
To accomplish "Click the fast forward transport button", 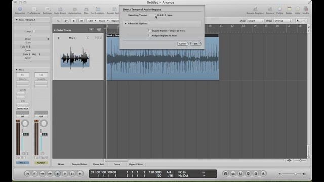I will coord(50,174).
